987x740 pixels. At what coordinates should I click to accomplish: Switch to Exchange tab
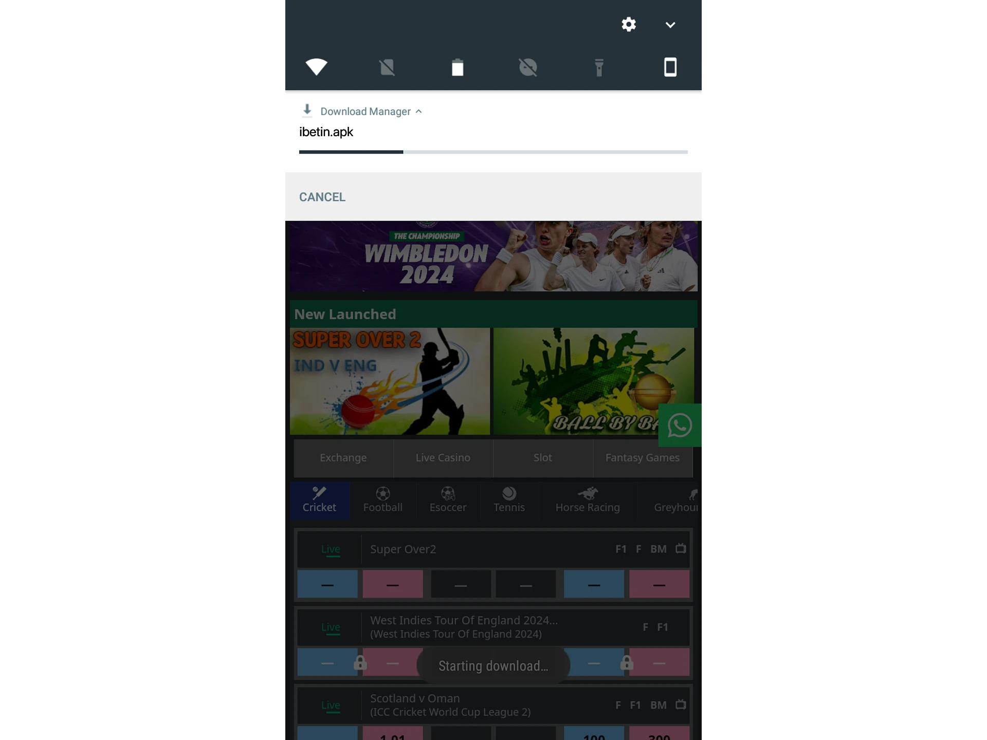tap(343, 457)
